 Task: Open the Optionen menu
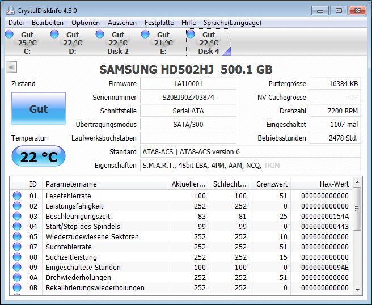coord(86,23)
